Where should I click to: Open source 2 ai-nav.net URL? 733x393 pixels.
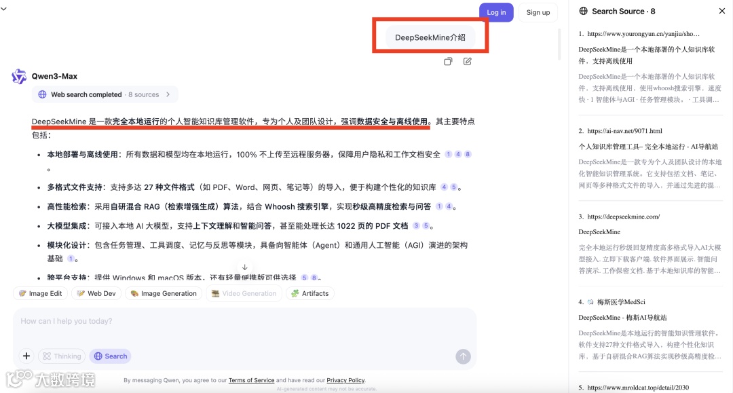(624, 131)
